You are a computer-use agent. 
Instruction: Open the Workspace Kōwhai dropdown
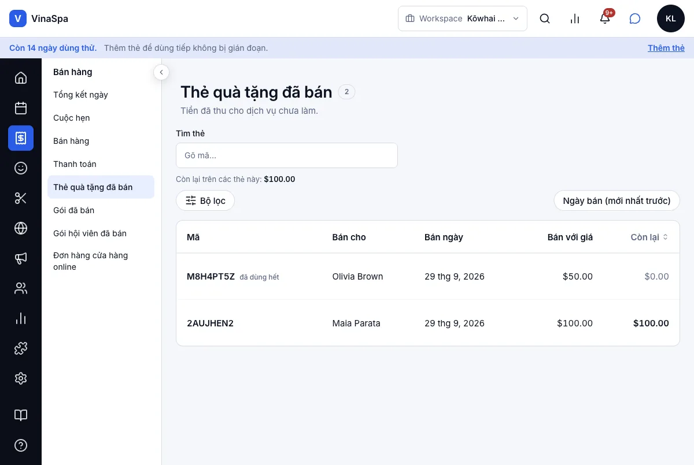click(463, 18)
